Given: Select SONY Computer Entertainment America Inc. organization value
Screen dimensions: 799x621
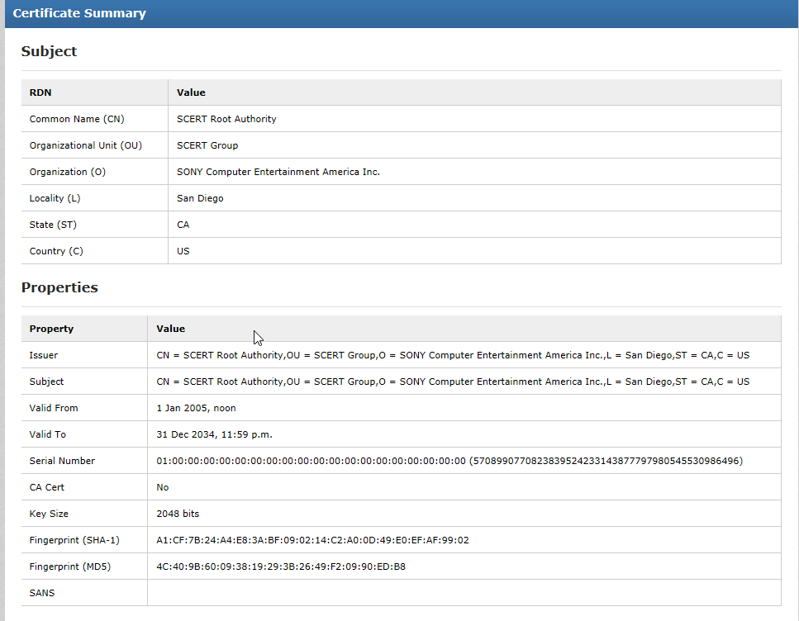Looking at the screenshot, I should tap(278, 172).
